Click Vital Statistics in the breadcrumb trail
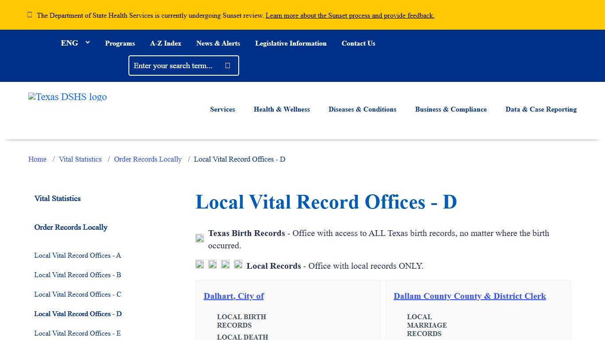Image resolution: width=605 pixels, height=340 pixels. [80, 159]
